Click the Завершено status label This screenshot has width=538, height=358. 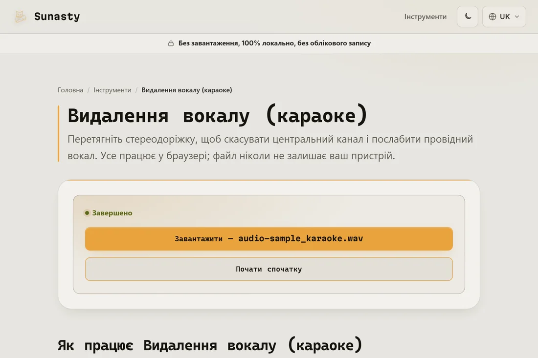click(112, 213)
